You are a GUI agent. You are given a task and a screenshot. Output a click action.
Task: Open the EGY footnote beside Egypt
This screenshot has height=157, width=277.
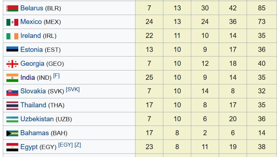65,145
